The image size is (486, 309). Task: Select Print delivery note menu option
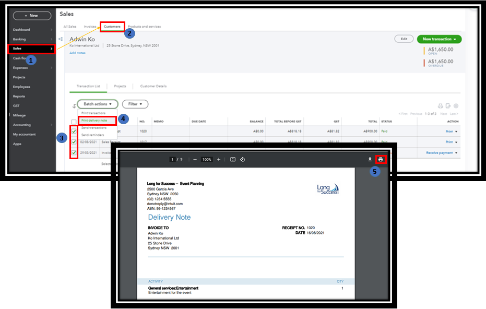click(x=94, y=120)
